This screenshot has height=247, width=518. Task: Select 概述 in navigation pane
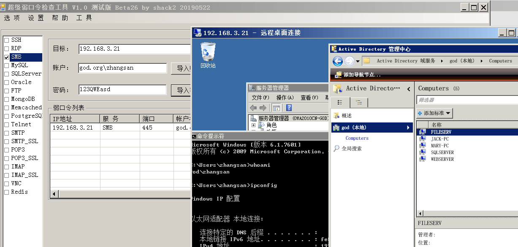(x=347, y=116)
